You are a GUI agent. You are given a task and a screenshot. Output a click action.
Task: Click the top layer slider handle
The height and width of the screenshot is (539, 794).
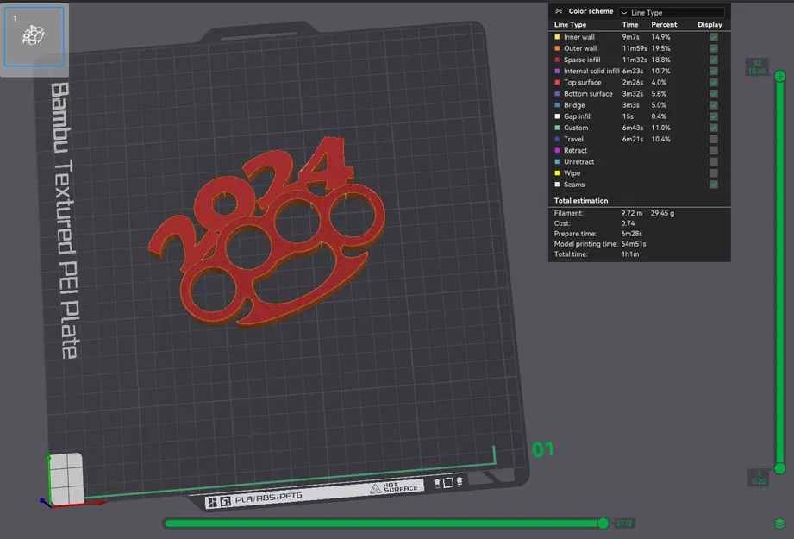(780, 77)
